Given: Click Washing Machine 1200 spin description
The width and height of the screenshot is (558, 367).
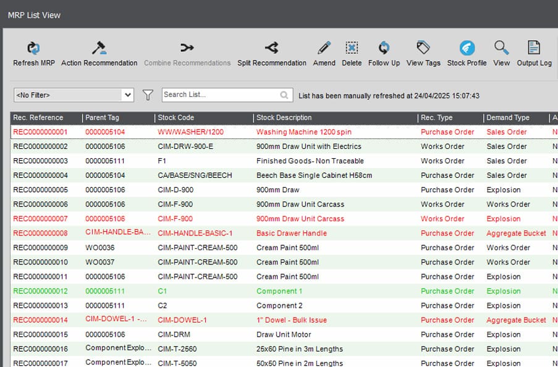Looking at the screenshot, I should [304, 132].
